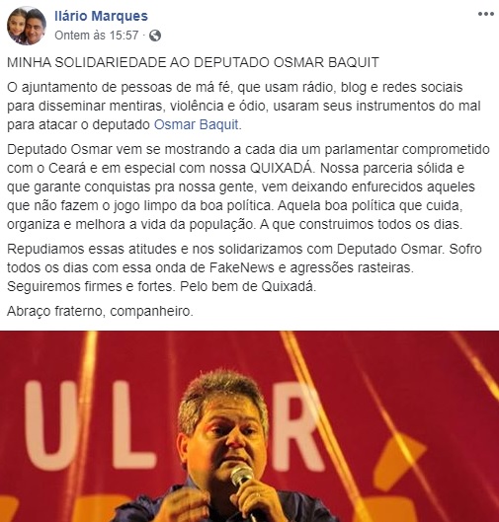The height and width of the screenshot is (522, 499).
Task: Click the white letter U on red banner
Action: (x=50, y=425)
